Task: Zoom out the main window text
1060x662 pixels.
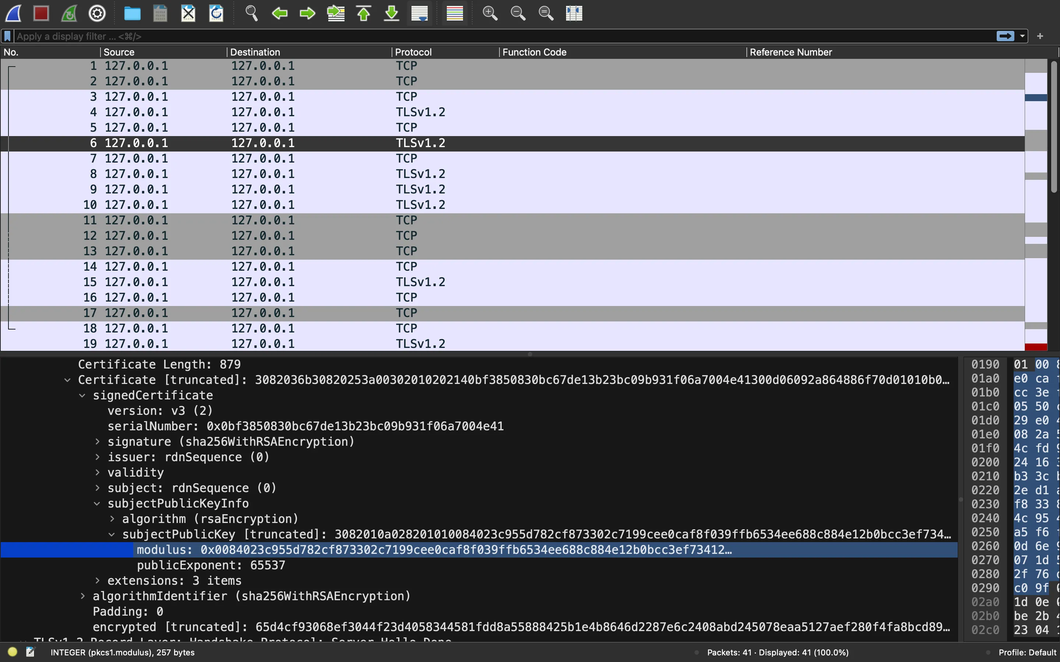Action: click(x=518, y=13)
